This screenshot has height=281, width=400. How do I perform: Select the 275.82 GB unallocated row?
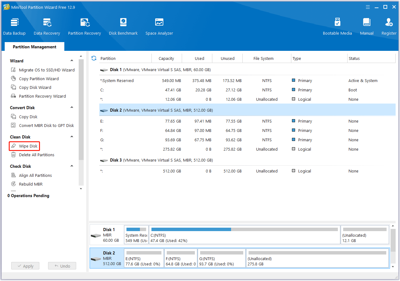click(247, 149)
